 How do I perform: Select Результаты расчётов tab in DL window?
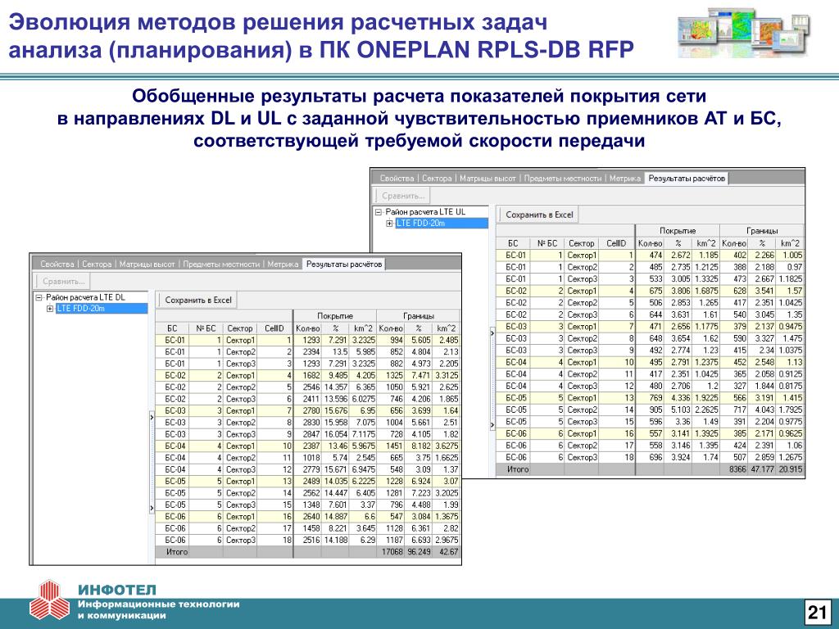(x=344, y=265)
